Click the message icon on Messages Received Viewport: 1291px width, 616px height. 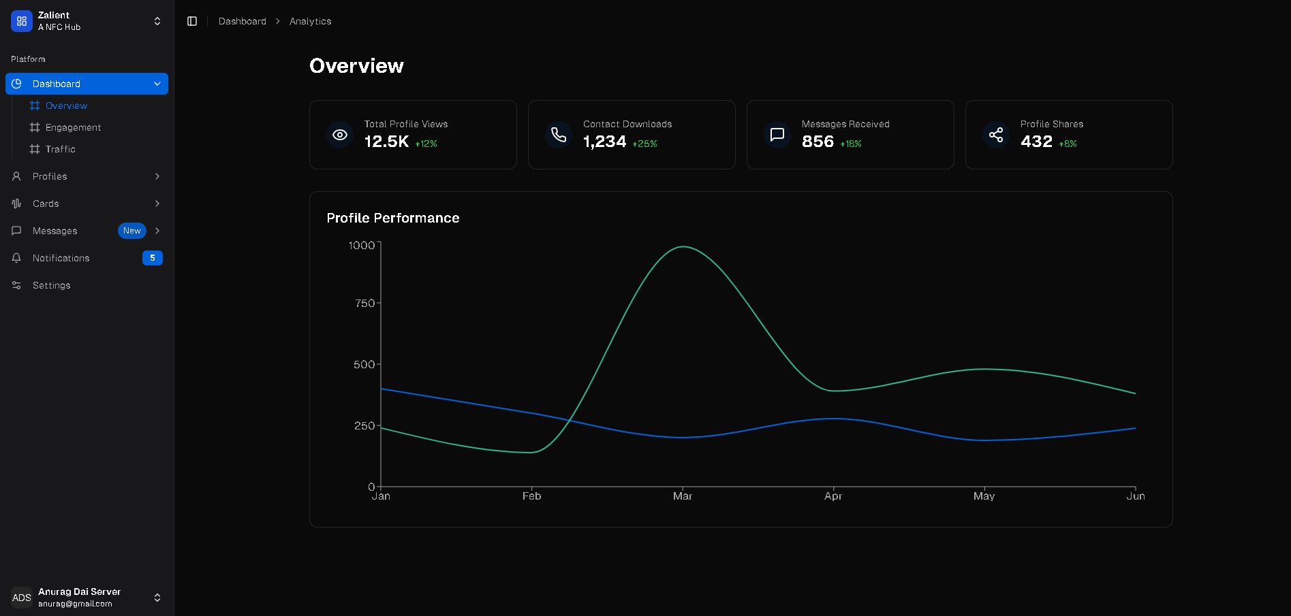(777, 135)
